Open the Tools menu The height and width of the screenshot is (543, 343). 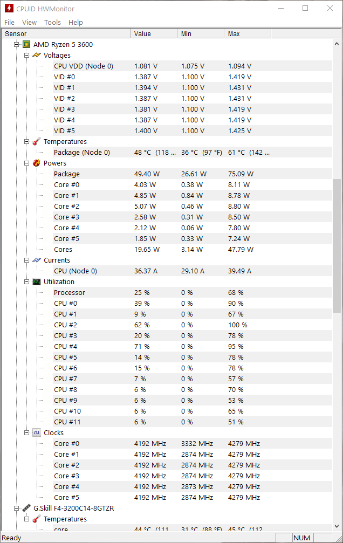click(52, 22)
